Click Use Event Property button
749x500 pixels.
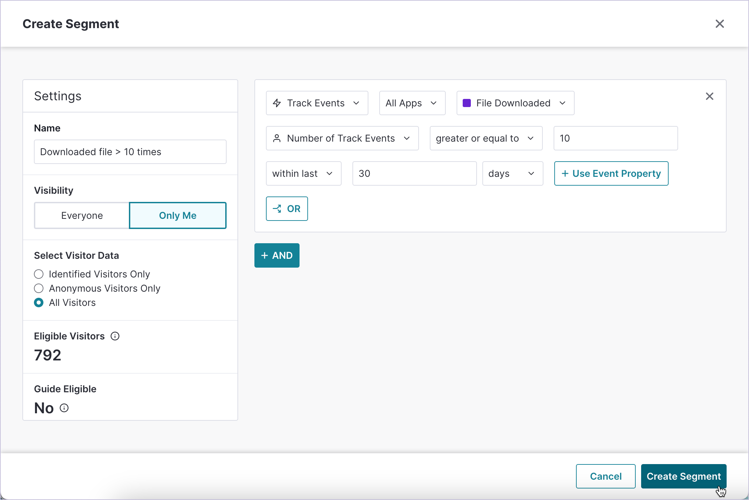coord(611,173)
